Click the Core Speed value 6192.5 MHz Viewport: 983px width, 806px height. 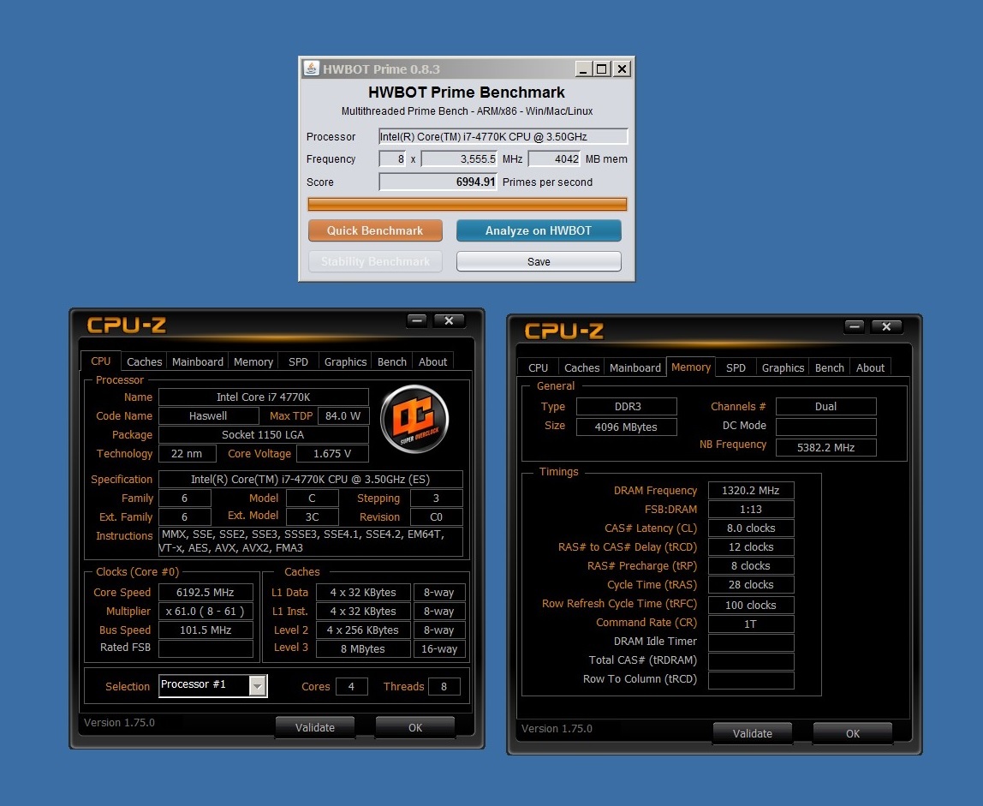(x=206, y=592)
